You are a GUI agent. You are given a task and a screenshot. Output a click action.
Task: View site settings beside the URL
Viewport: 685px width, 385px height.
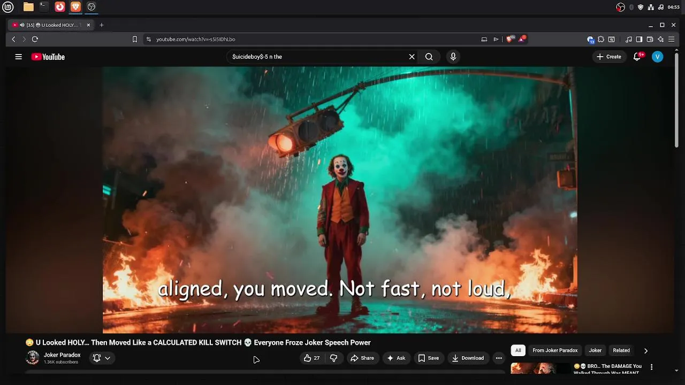(149, 39)
